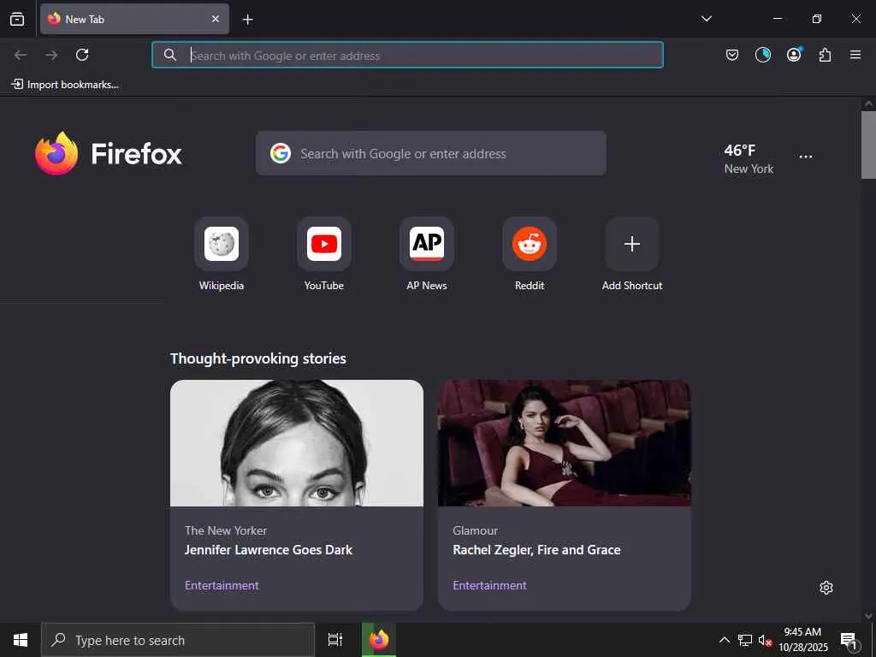Go forward using the forward arrow
The width and height of the screenshot is (876, 657).
51,55
